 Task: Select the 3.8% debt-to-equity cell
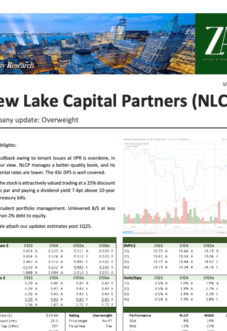coord(210,300)
